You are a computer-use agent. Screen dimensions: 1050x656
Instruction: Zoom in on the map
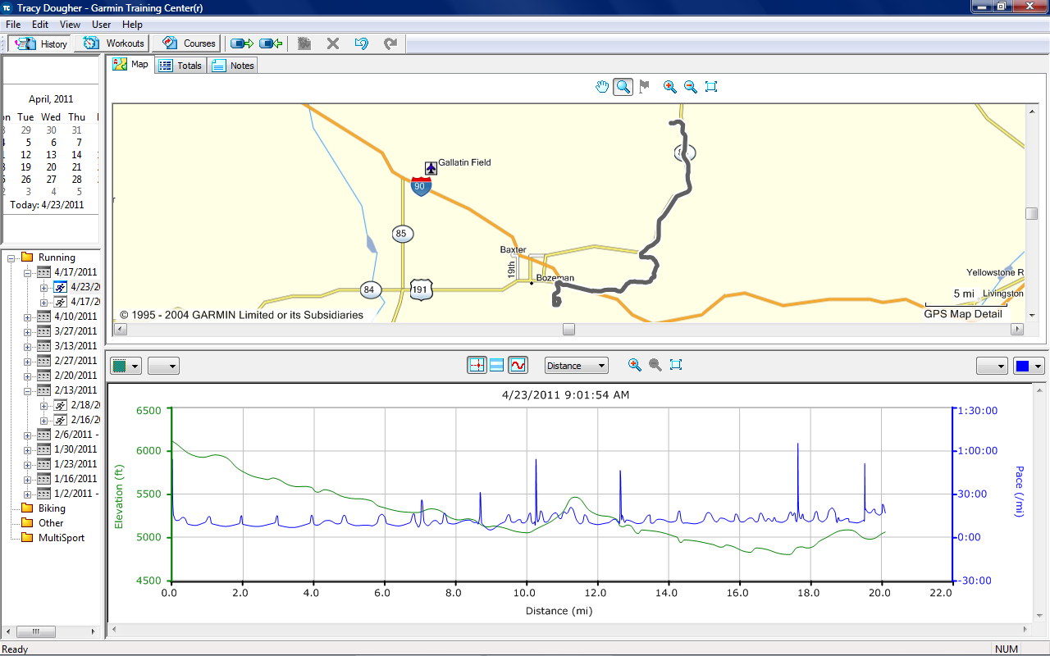670,86
